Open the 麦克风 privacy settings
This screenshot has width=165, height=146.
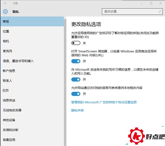point(32,51)
